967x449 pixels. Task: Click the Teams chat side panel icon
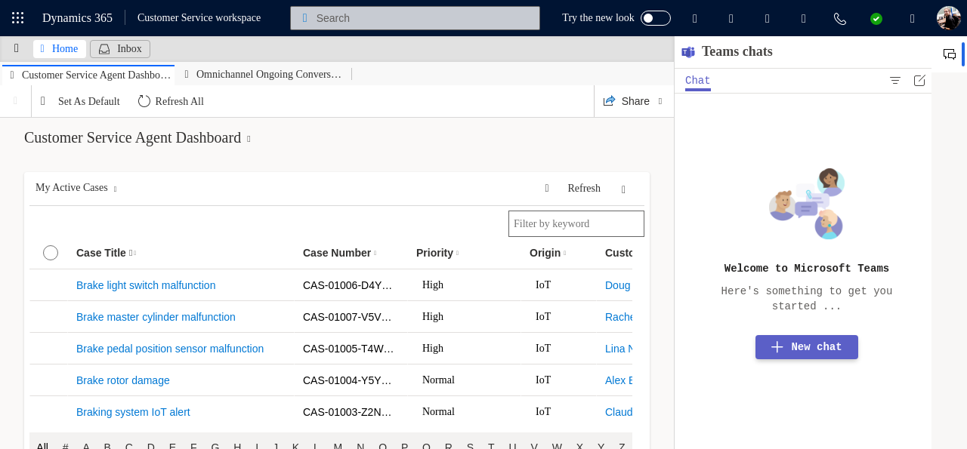(x=950, y=54)
